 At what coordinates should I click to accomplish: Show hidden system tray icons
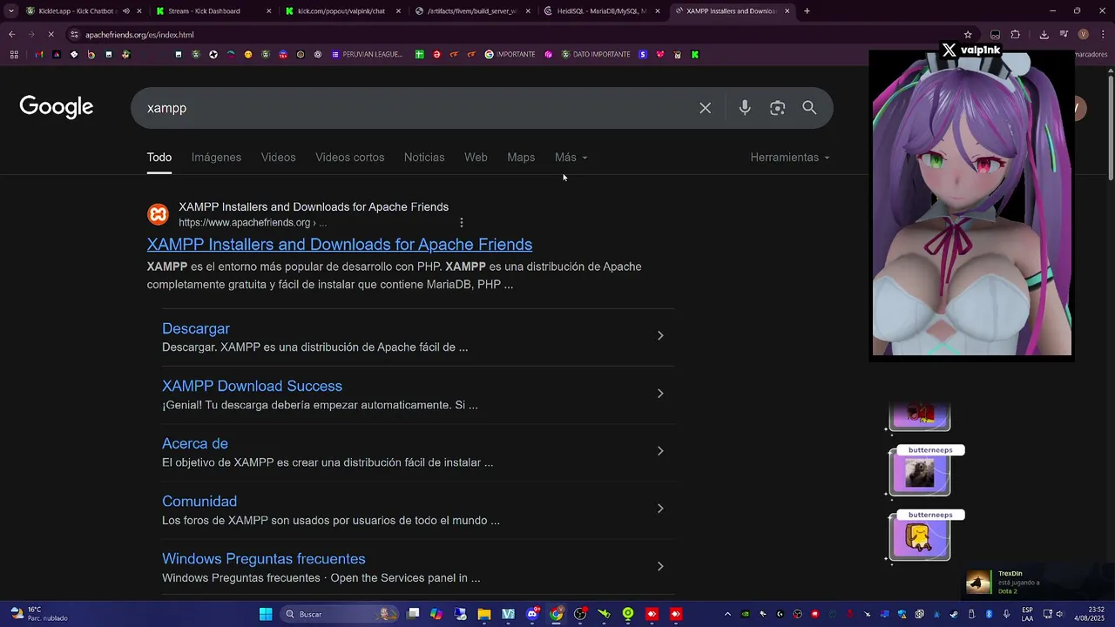[x=727, y=614]
